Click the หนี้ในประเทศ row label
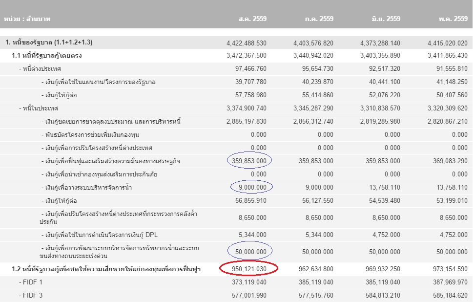Screen dimensions: 475x303 pyautogui.click(x=38, y=108)
